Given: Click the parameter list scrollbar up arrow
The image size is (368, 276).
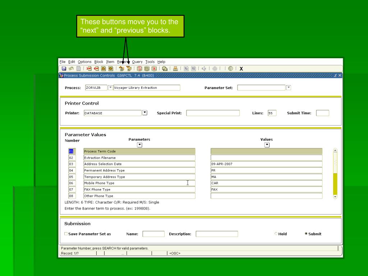Looking at the screenshot, I should 335,151.
